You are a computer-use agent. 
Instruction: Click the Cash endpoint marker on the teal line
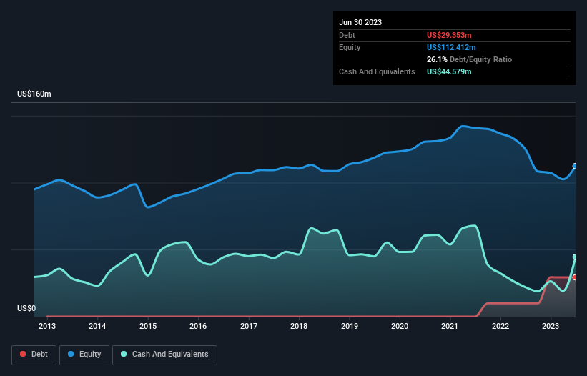pos(575,257)
